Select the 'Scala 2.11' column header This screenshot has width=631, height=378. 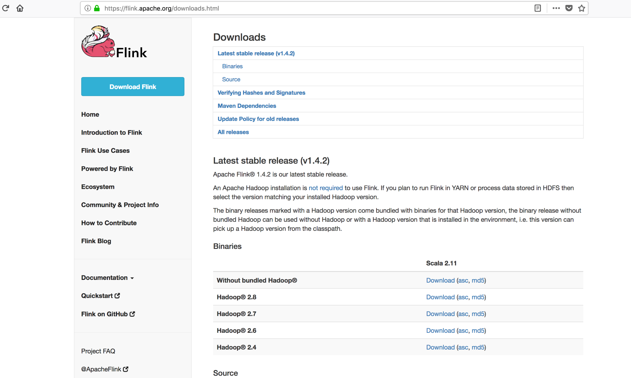pos(441,263)
